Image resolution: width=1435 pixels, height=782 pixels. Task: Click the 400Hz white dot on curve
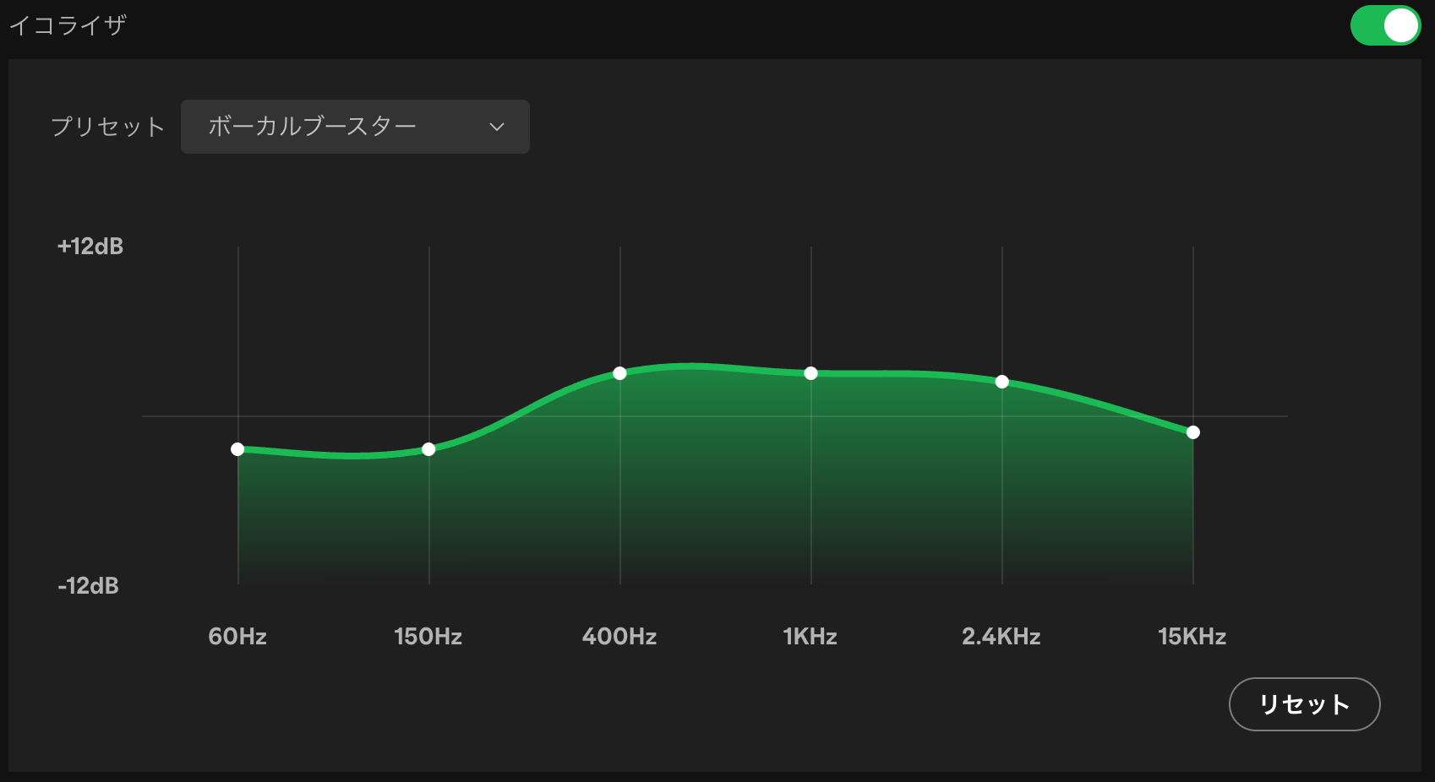tap(619, 373)
